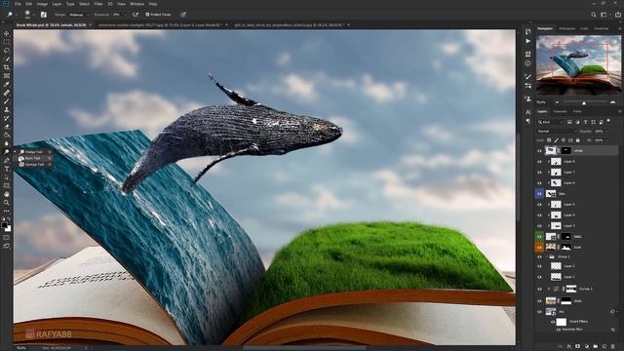Open the Image menu
The width and height of the screenshot is (624, 351).
click(x=42, y=4)
